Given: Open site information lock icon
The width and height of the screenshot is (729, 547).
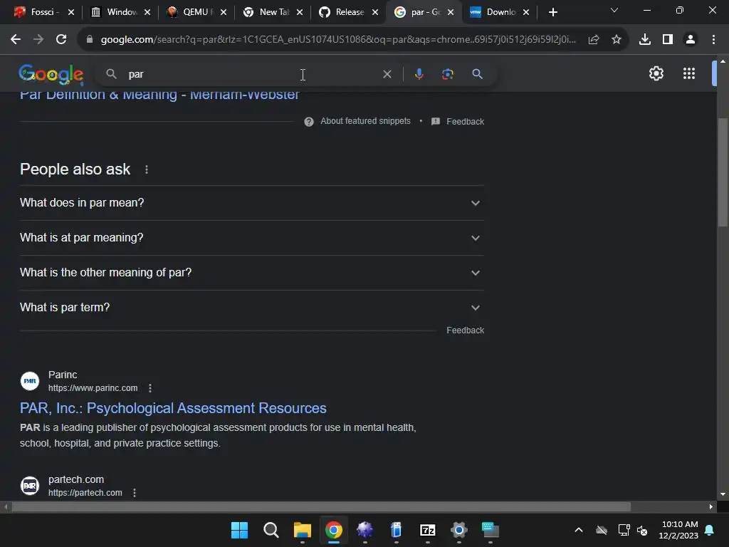Looking at the screenshot, I should pos(90,40).
